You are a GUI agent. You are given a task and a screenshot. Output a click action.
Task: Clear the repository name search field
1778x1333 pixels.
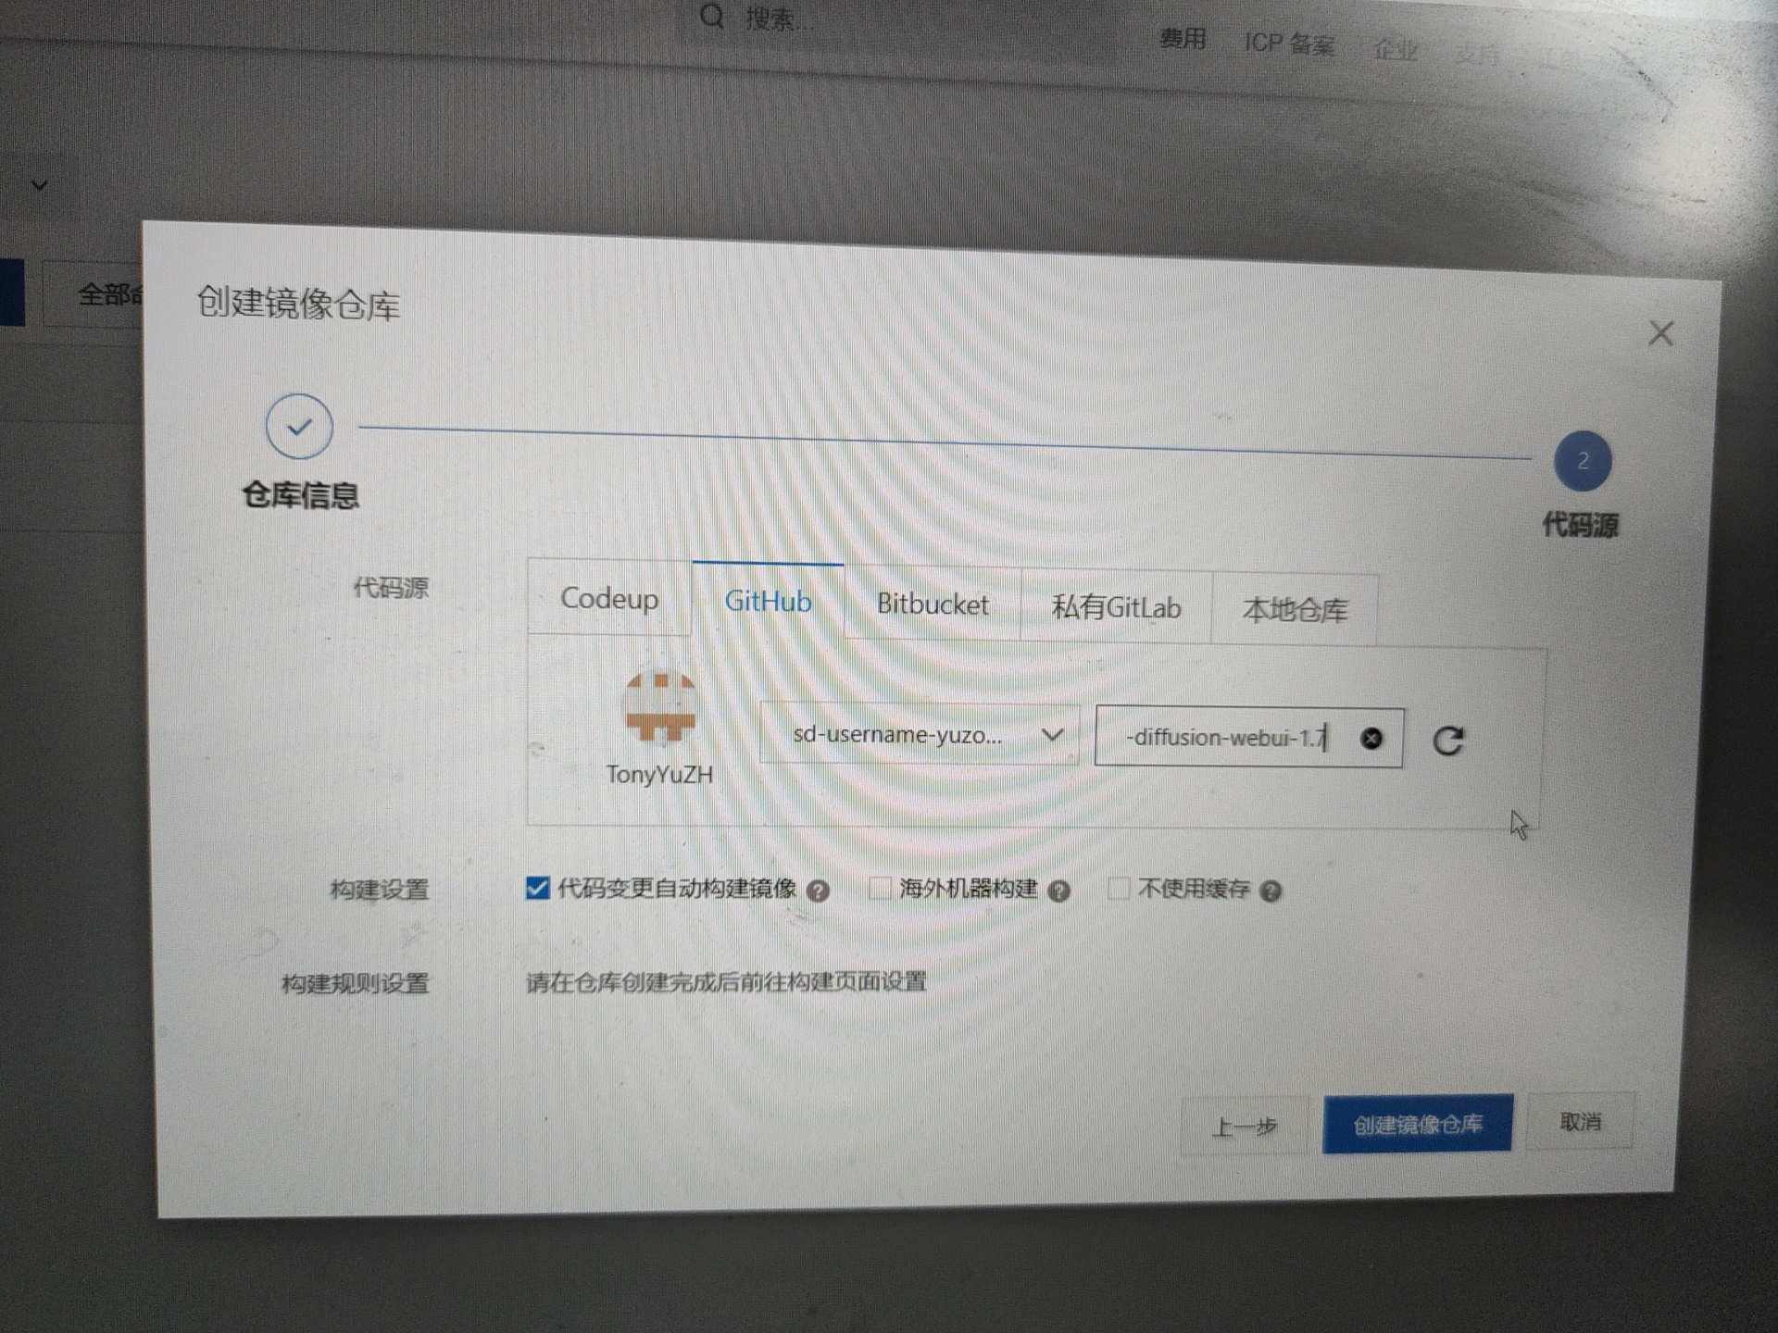click(1371, 738)
